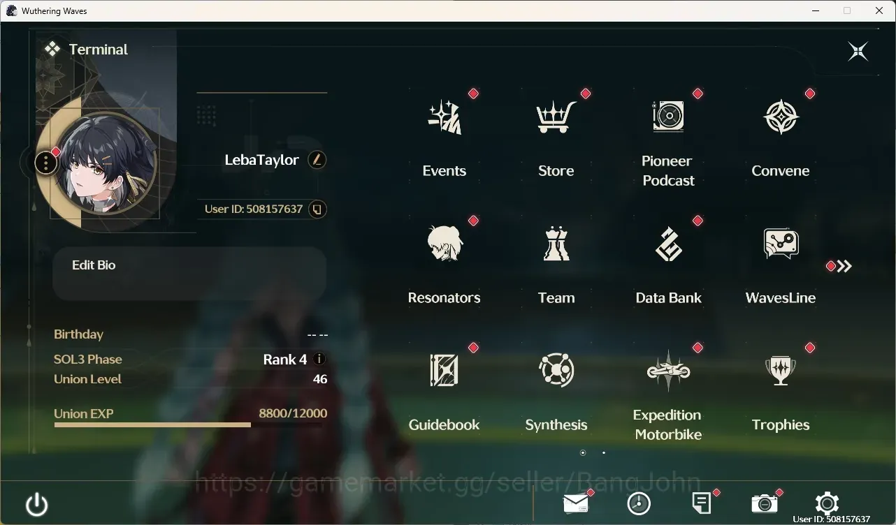896x525 pixels.
Task: Close the Wuthering Waves window
Action: click(x=879, y=10)
